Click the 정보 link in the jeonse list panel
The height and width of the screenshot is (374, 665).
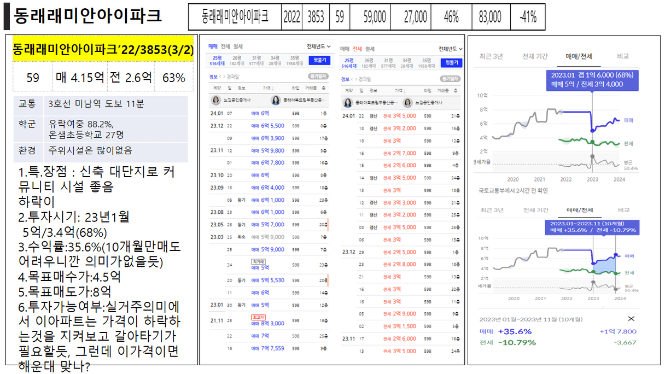[x=345, y=79]
